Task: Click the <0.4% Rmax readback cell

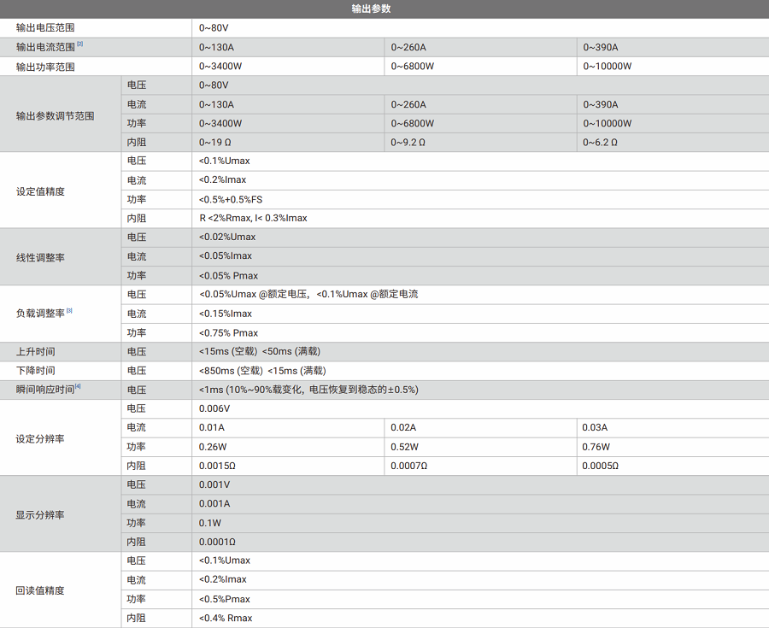Action: click(x=226, y=619)
